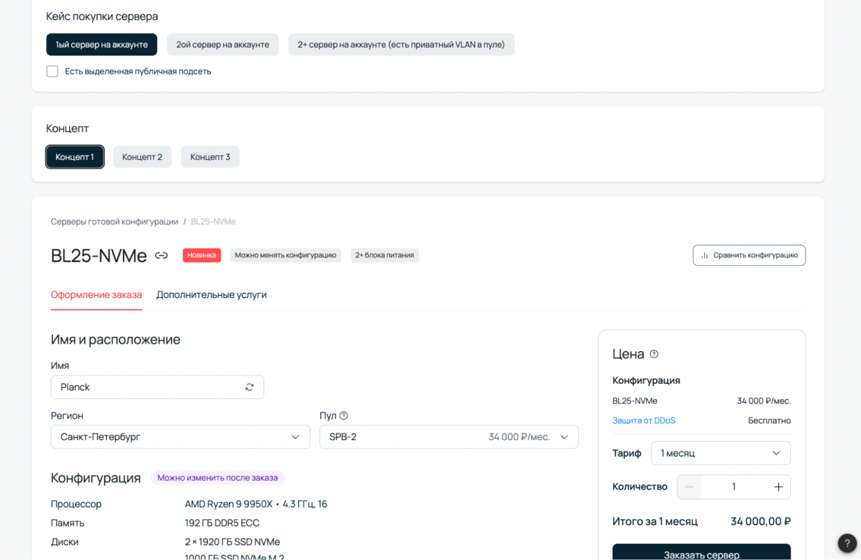The image size is (861, 560).
Task: Select Концепт 2 option
Action: point(142,157)
